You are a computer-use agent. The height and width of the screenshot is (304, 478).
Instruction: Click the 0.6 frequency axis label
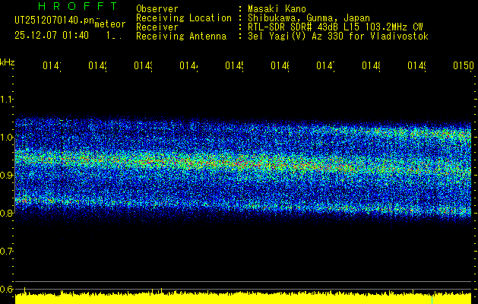point(8,290)
